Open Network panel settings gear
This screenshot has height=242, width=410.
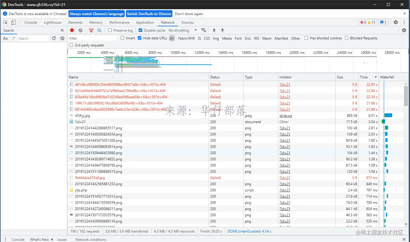[x=404, y=30]
